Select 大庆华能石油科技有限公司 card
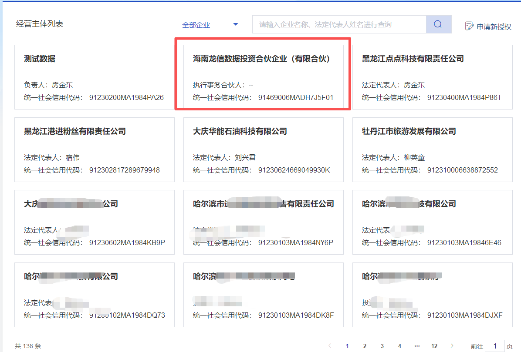 click(263, 149)
